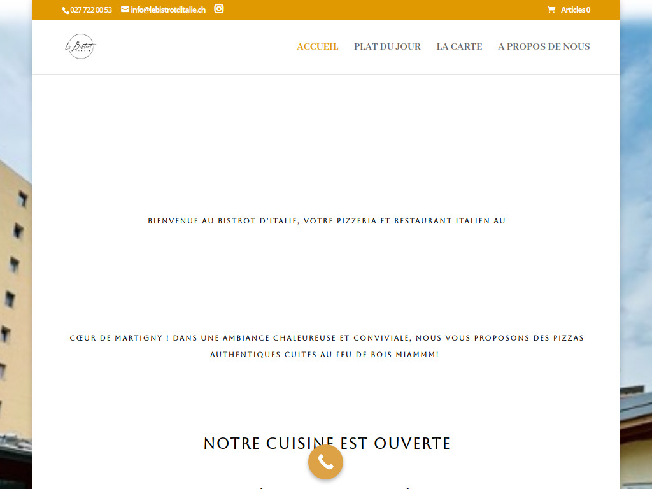Click the phone receiver icon in the top bar
Image resolution: width=652 pixels, height=489 pixels.
coord(64,10)
